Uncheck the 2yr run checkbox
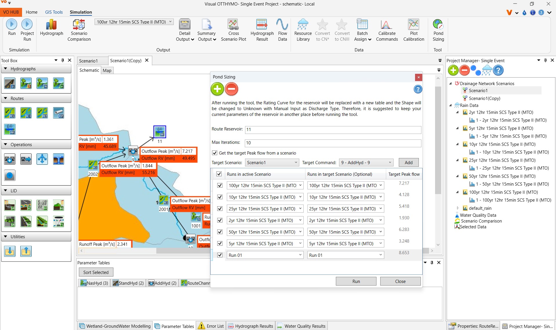Viewport: 556px width, 330px height. point(220,220)
